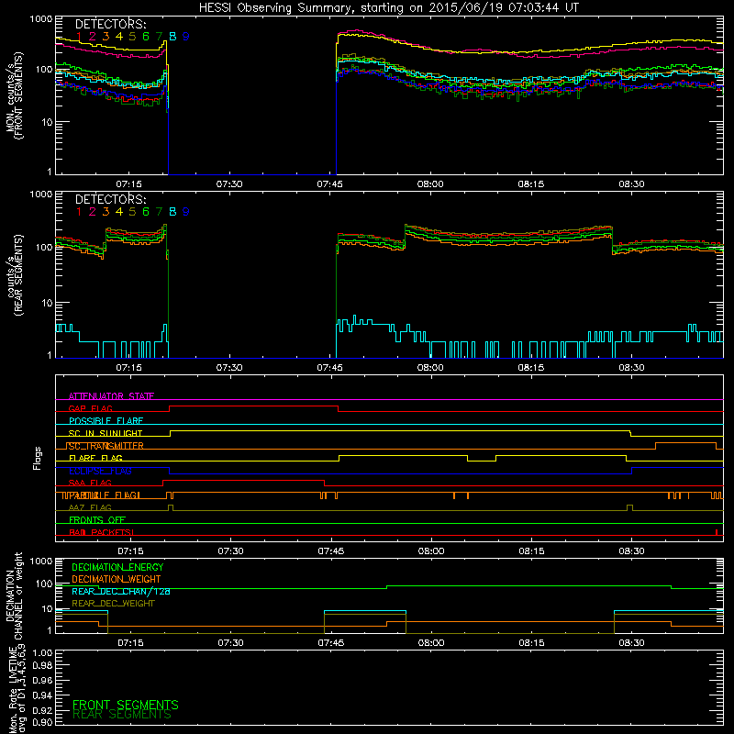The height and width of the screenshot is (734, 734).
Task: Click the 1000 y-axis value of front segments plot
Action: (x=40, y=19)
